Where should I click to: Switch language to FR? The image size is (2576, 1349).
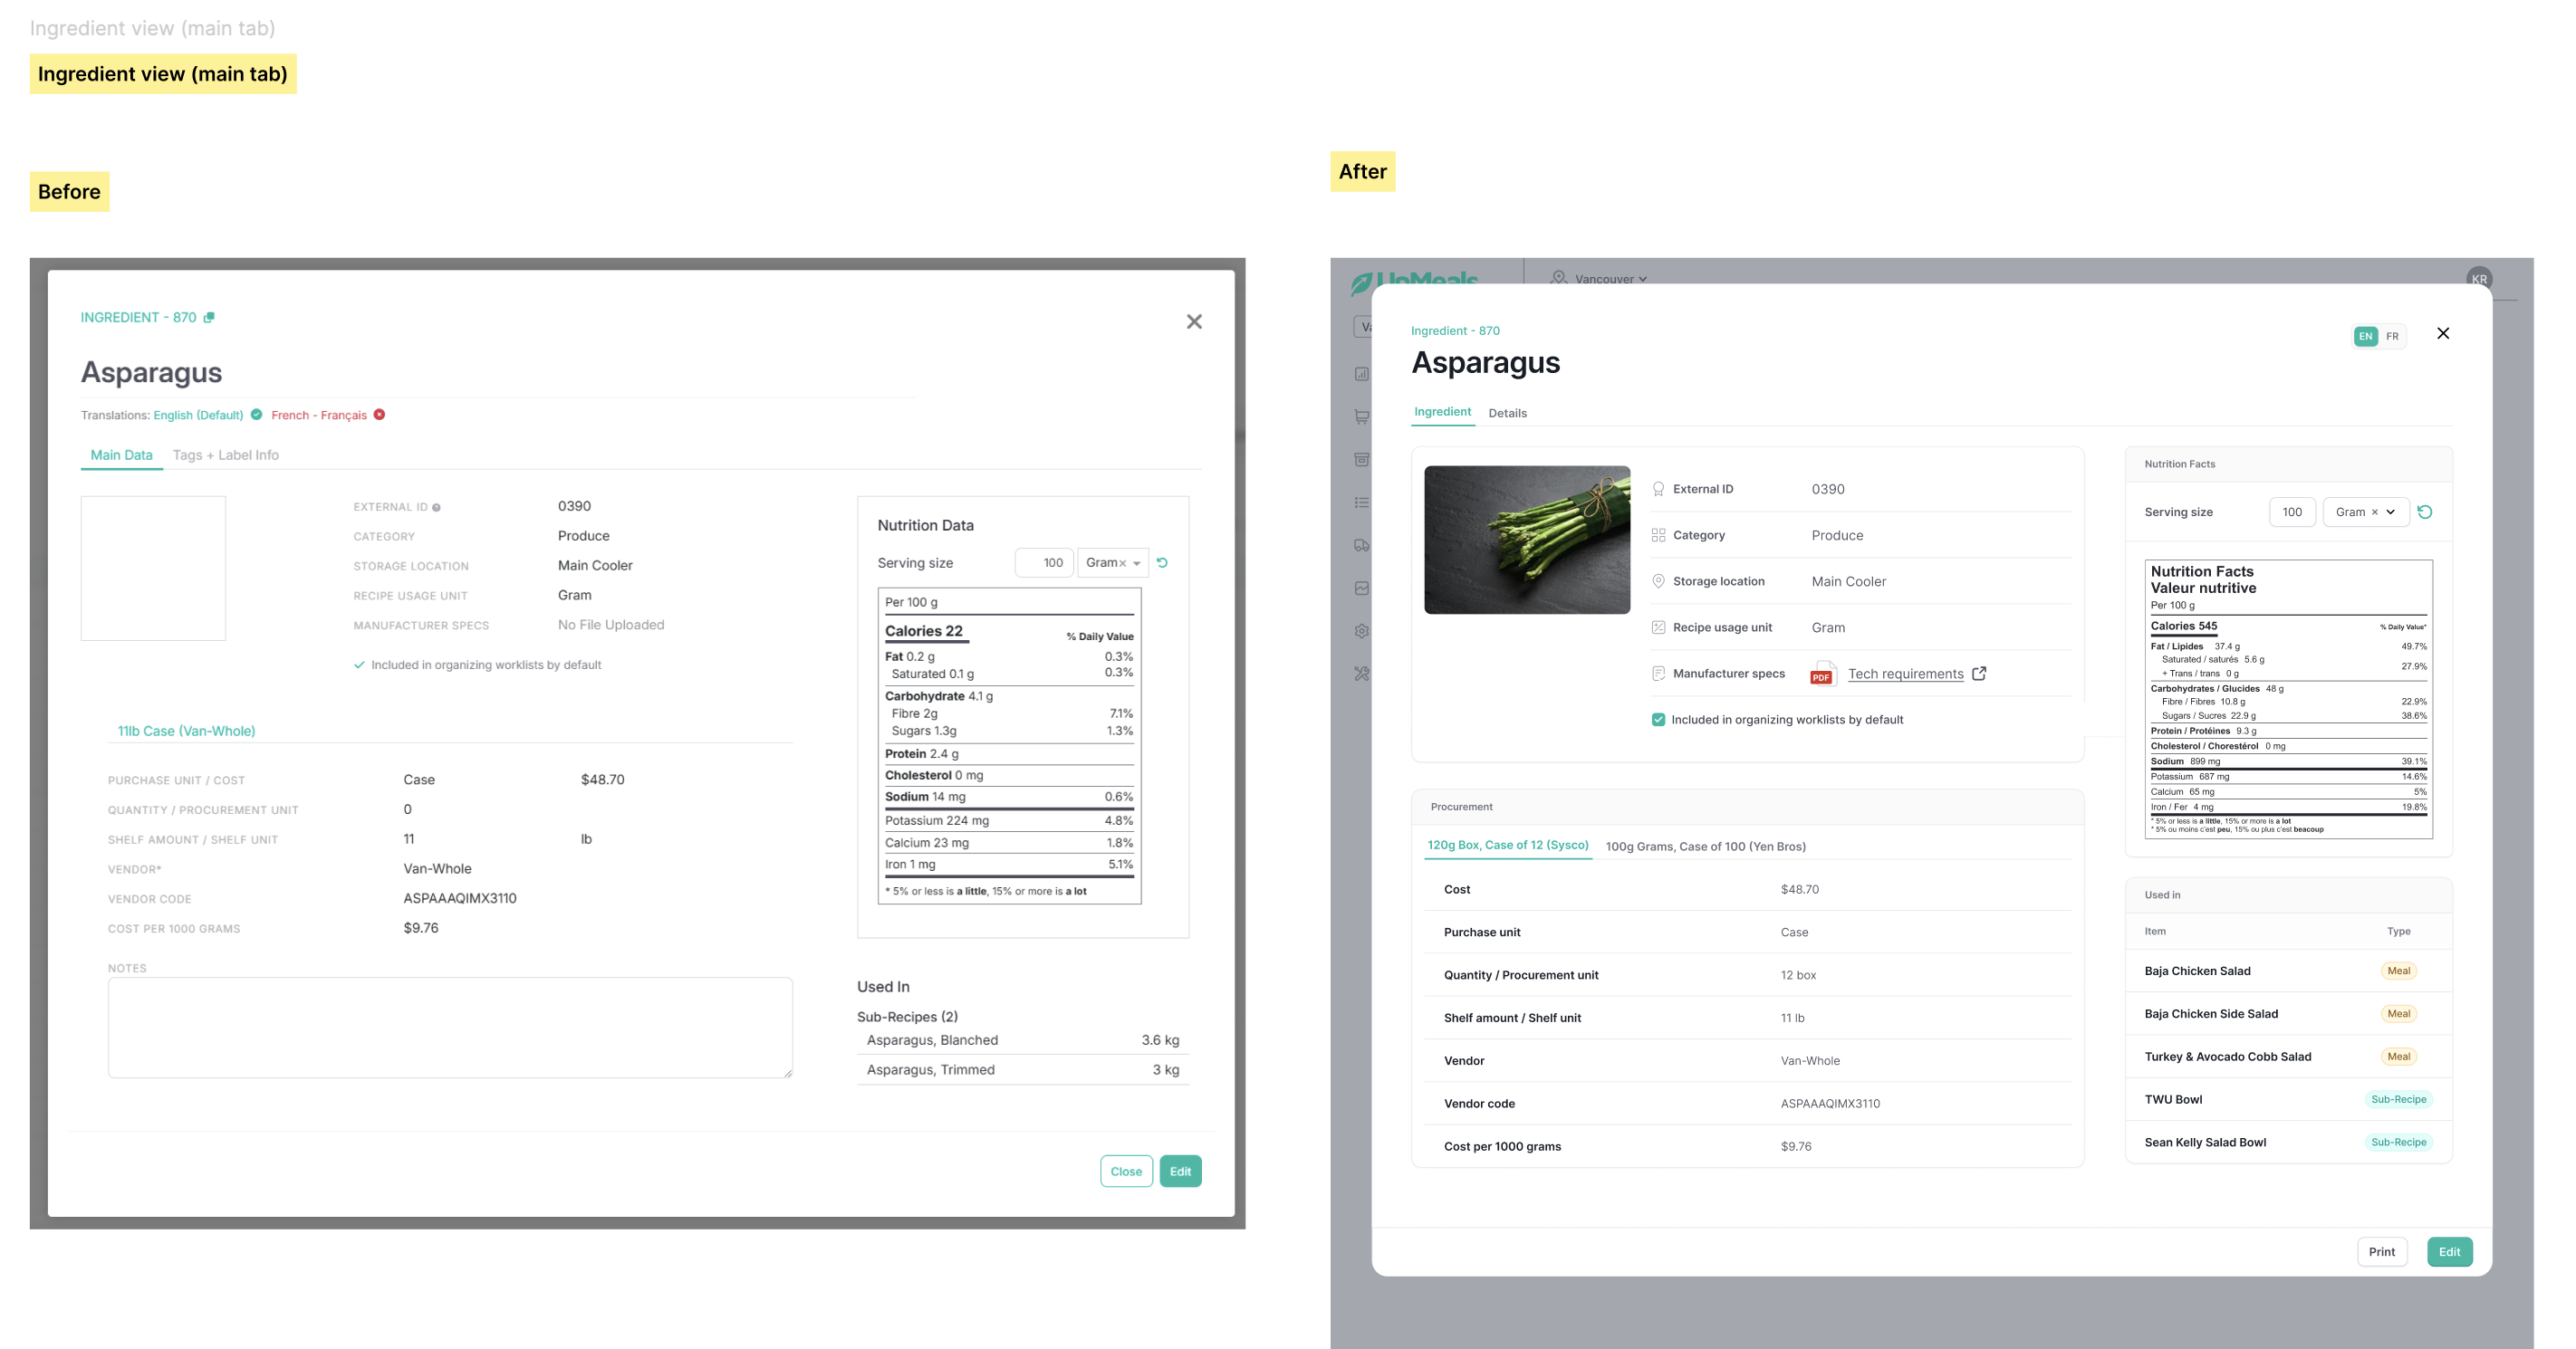click(2392, 337)
